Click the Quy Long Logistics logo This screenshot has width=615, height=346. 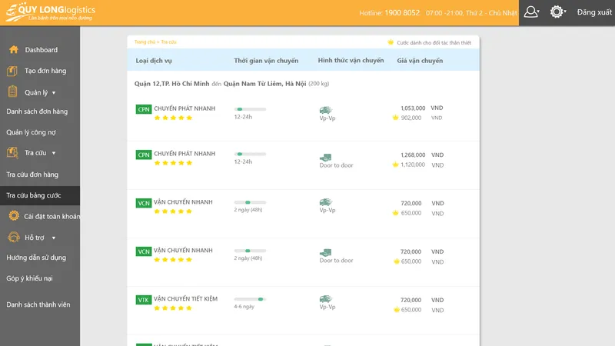pos(50,12)
